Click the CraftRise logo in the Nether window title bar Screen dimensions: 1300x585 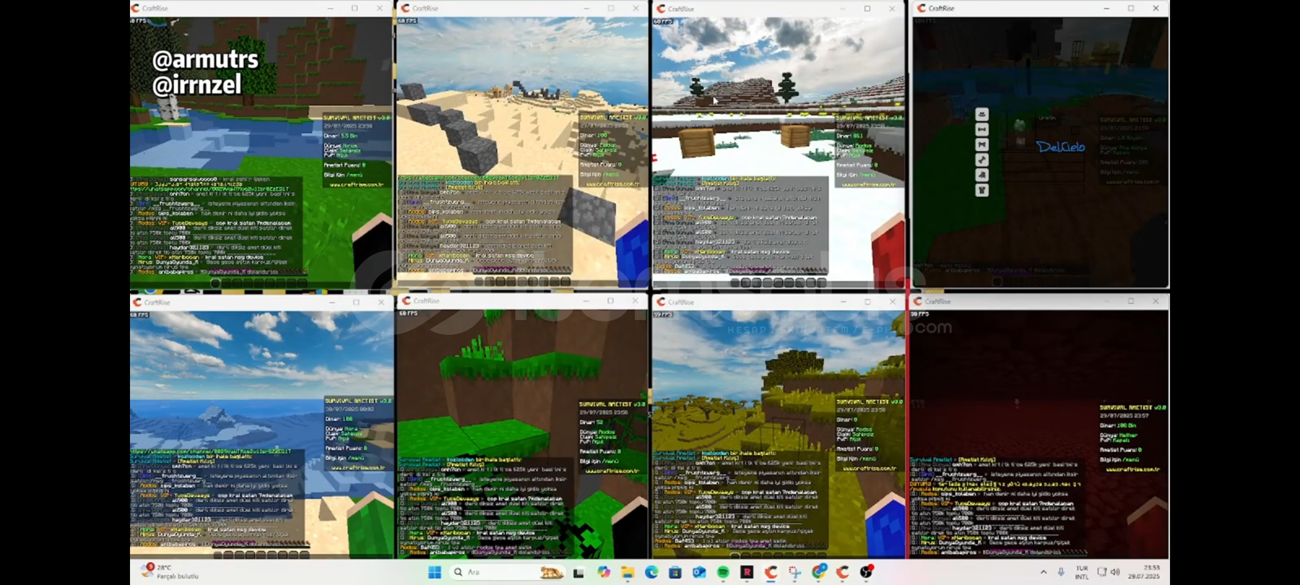tap(918, 301)
